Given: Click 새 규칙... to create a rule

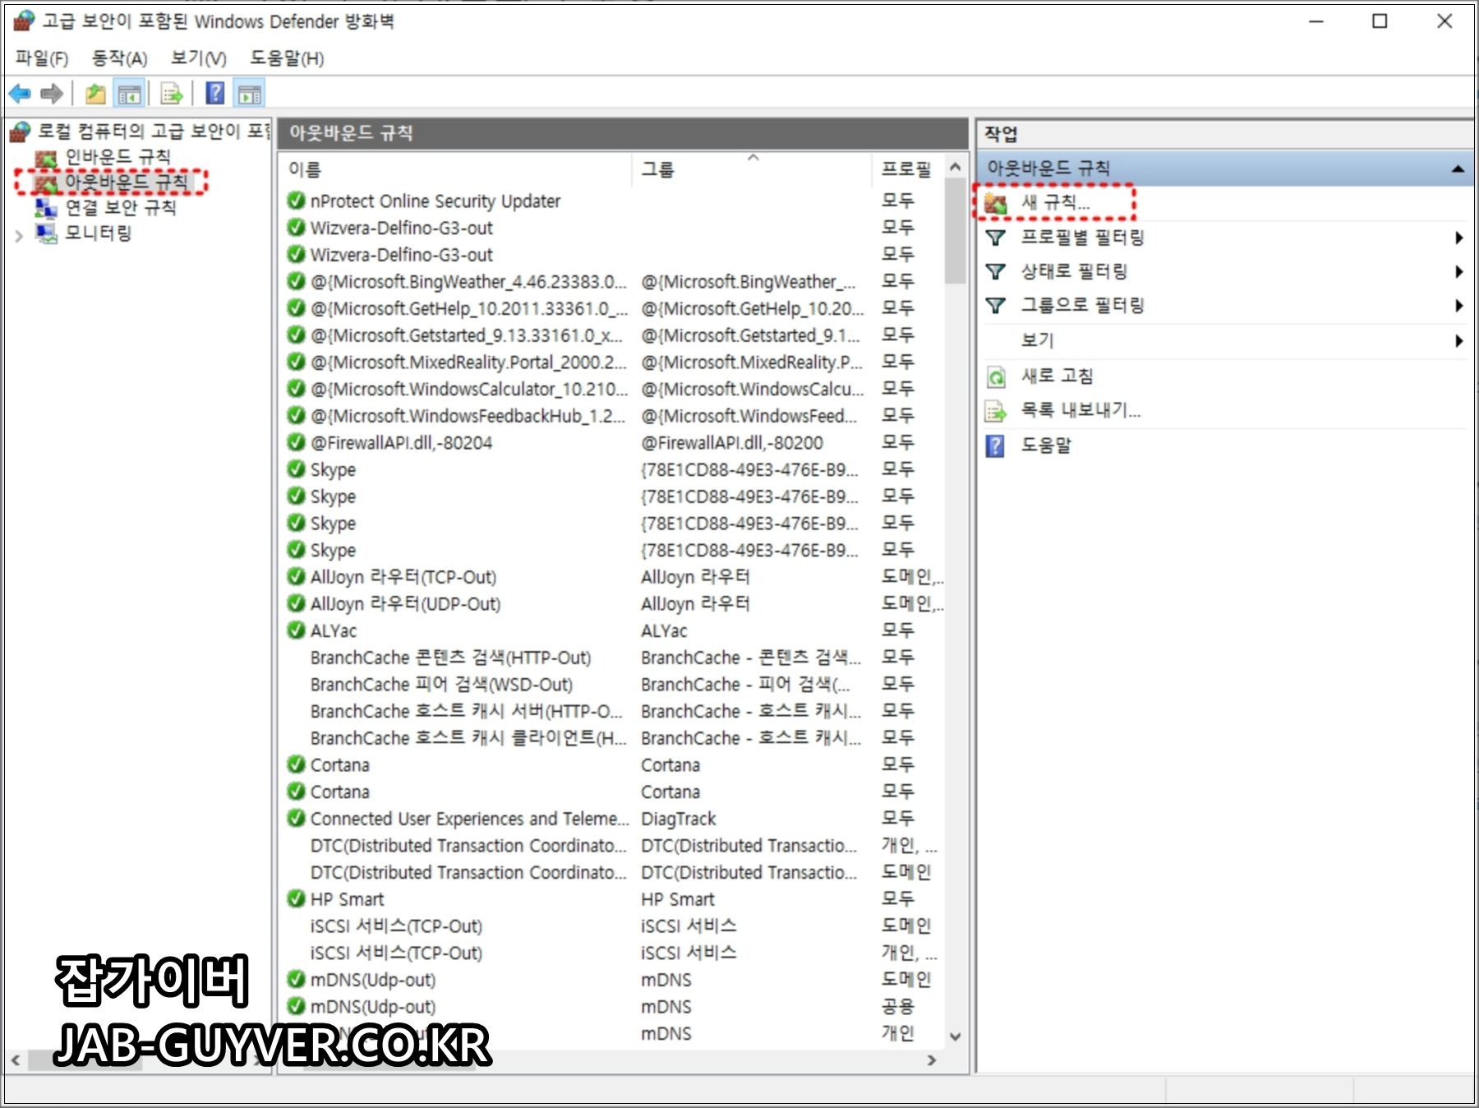Looking at the screenshot, I should [x=1055, y=202].
